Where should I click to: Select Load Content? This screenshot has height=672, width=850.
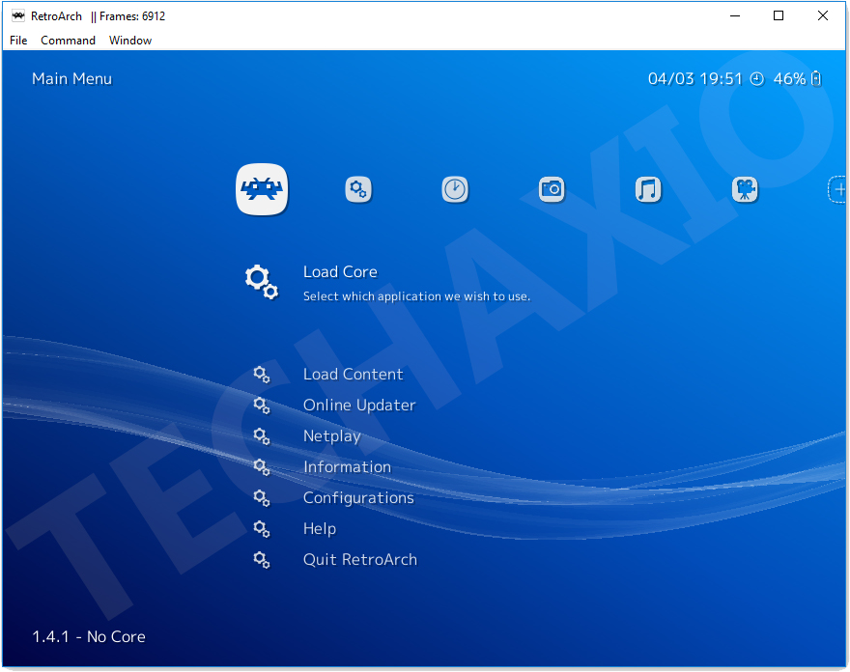pyautogui.click(x=353, y=374)
